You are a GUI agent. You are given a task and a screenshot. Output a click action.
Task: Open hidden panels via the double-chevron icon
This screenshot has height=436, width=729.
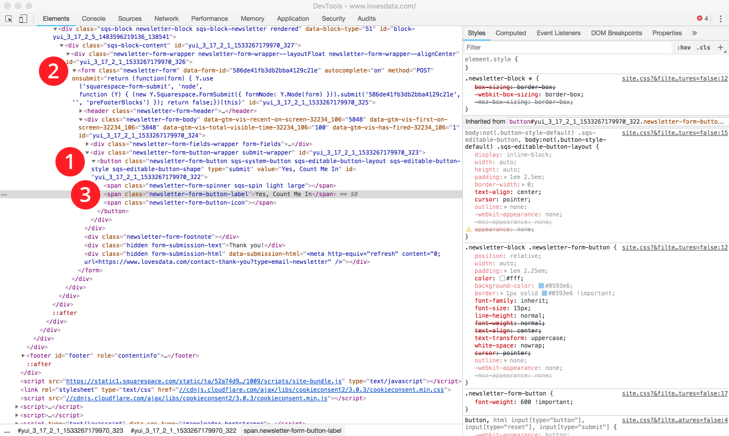pos(694,33)
